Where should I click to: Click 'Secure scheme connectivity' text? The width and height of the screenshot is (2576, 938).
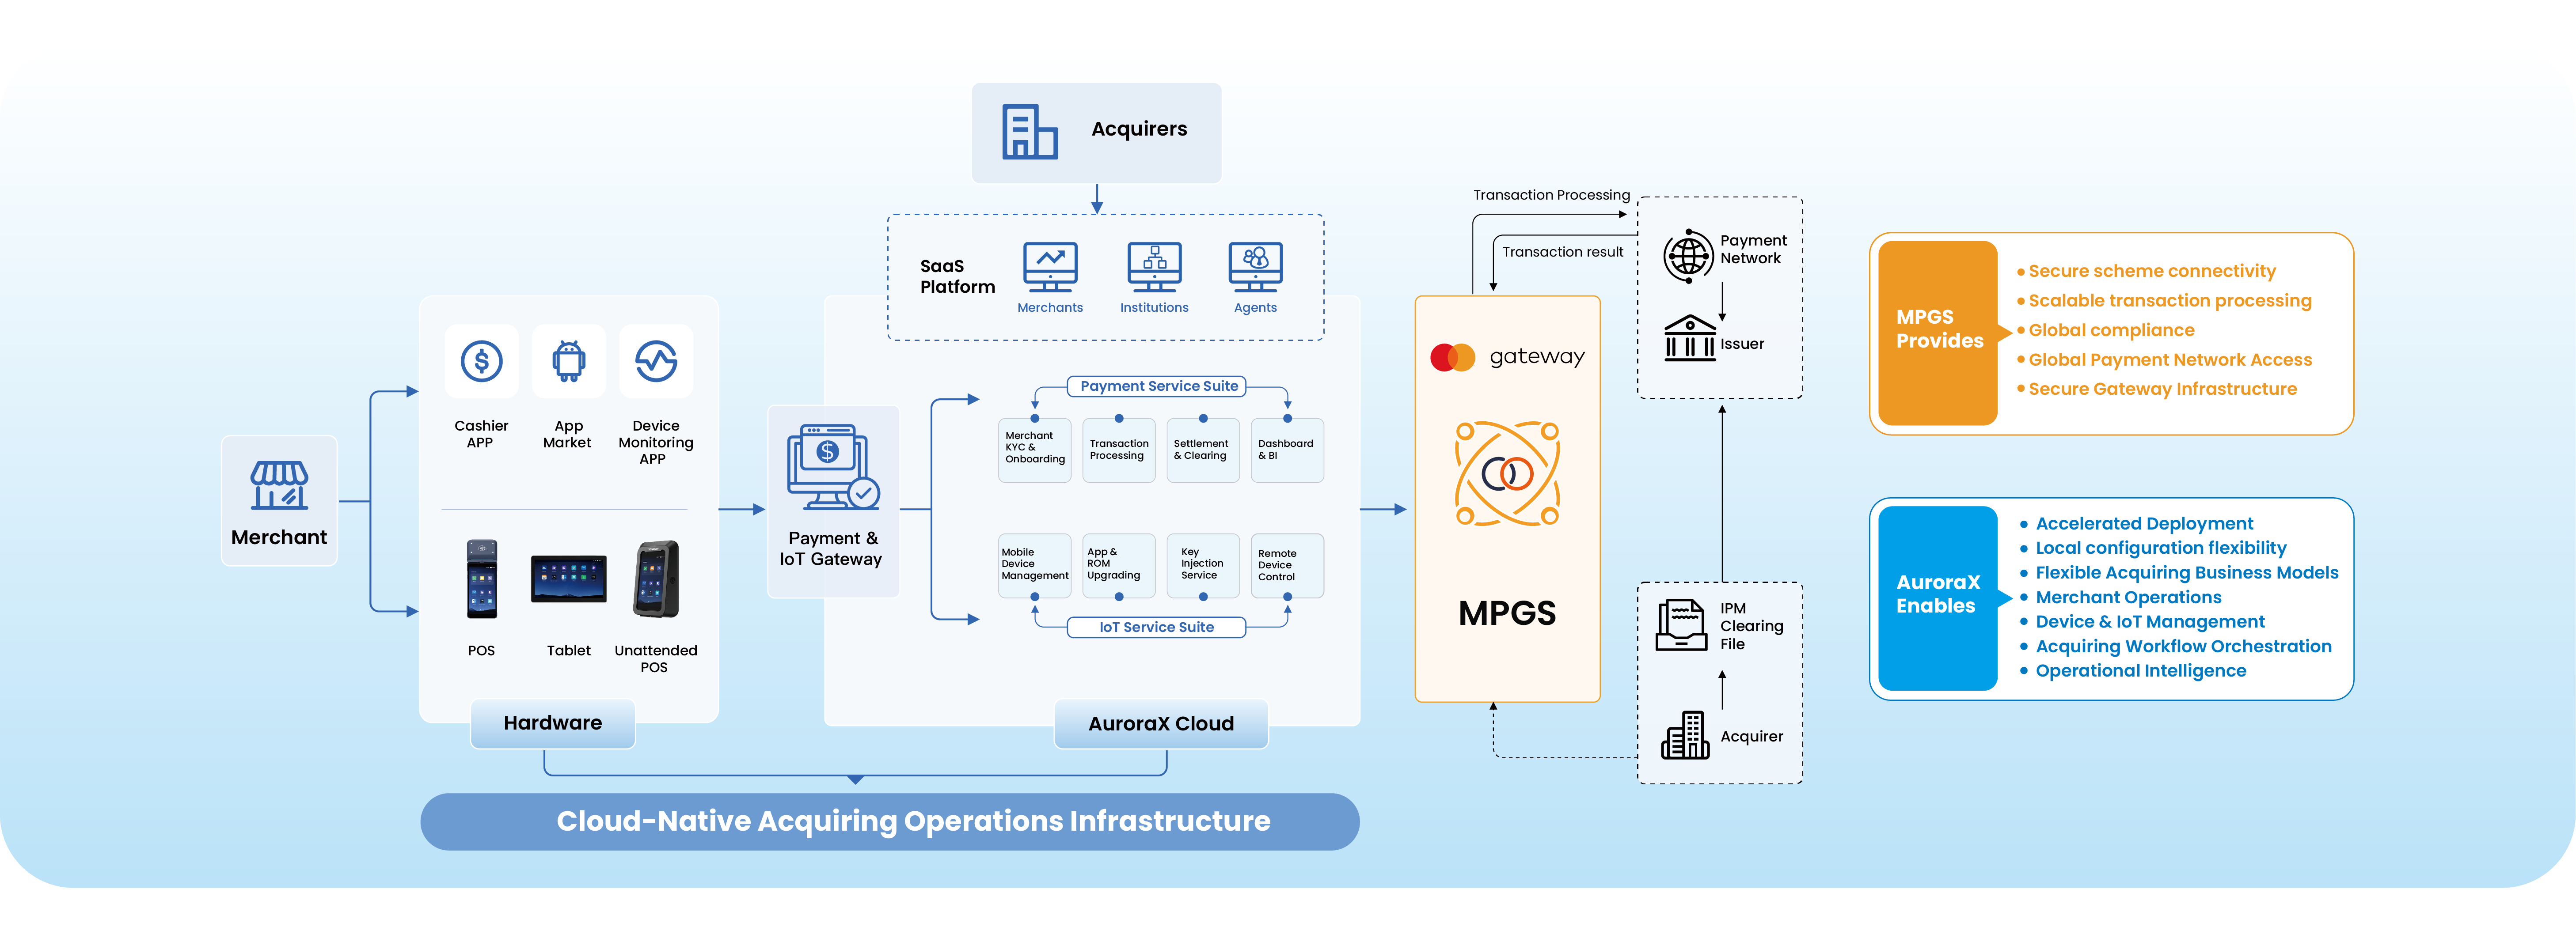(2152, 271)
